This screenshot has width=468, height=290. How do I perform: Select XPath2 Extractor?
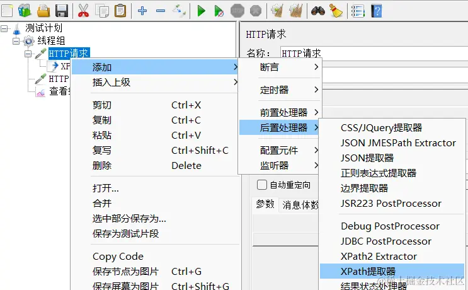(392, 256)
